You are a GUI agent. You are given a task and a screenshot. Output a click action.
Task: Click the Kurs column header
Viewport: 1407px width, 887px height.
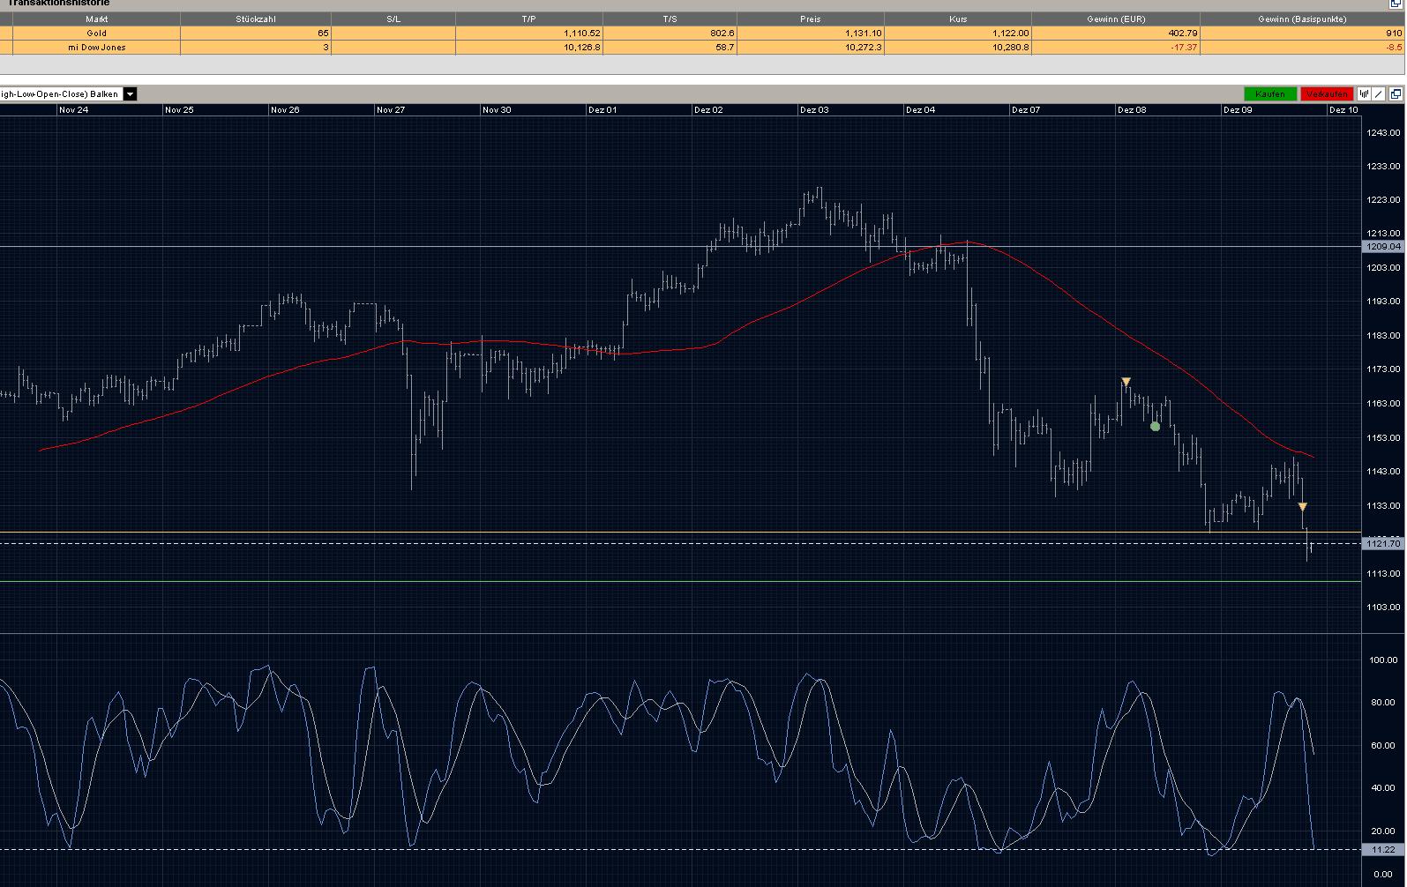click(x=958, y=19)
